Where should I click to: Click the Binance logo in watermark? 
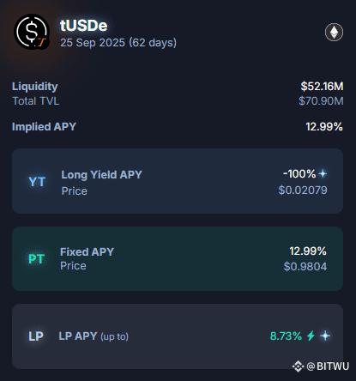tap(298, 366)
